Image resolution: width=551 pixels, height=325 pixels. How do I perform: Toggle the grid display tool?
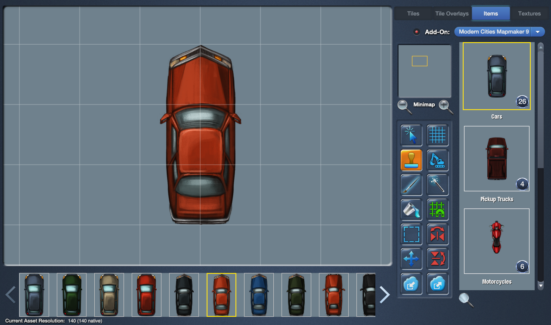(x=437, y=135)
